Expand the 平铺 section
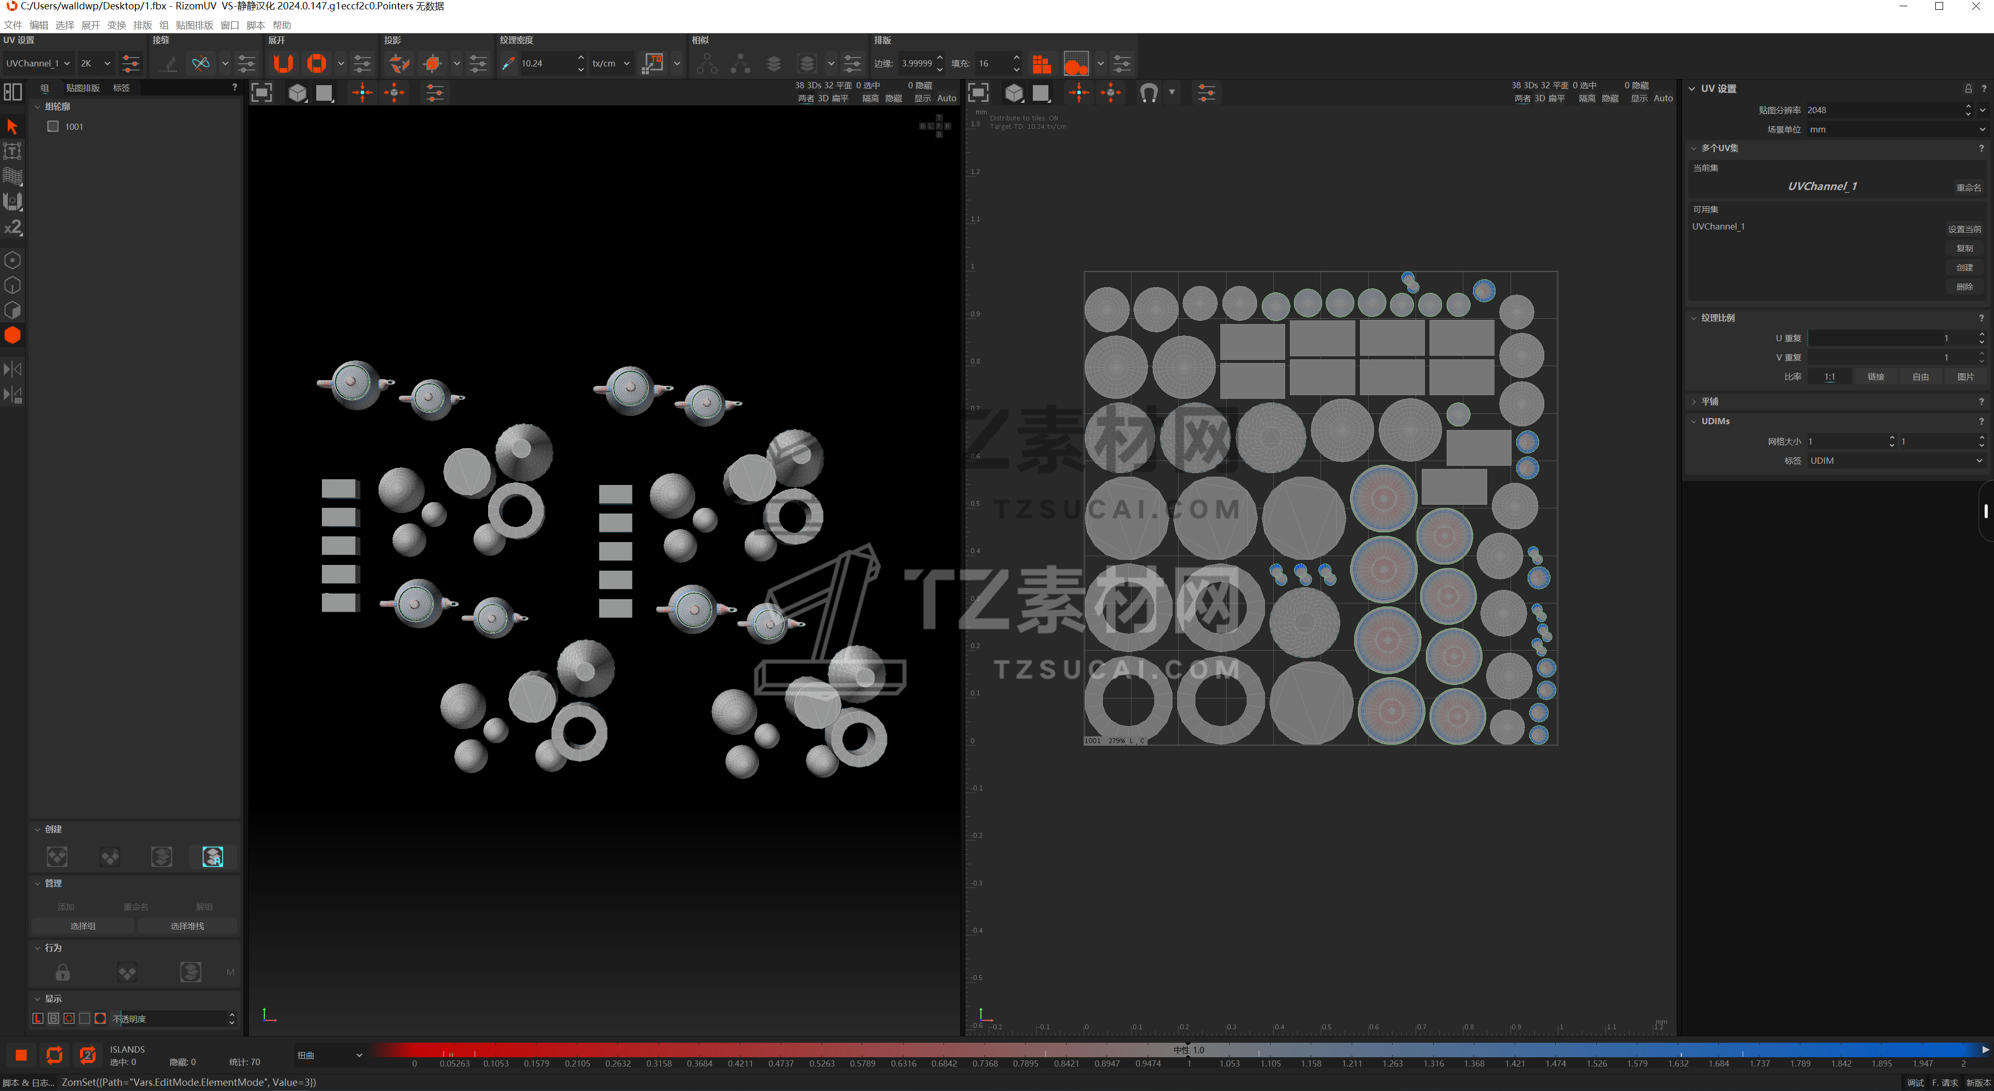Screen dimensions: 1994x1091 1694,402
